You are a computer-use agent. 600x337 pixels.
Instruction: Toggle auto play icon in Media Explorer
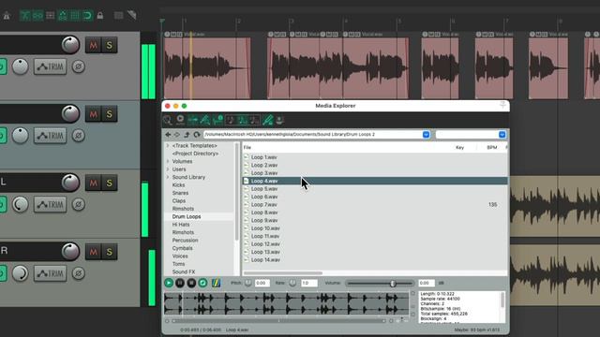click(180, 120)
